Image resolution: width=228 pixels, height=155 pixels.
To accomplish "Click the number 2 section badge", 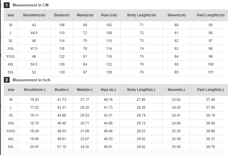I will click(x=6, y=80).
